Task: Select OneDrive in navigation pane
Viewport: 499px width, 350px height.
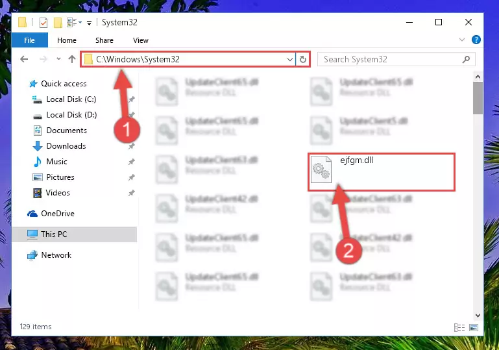Action: tap(58, 214)
